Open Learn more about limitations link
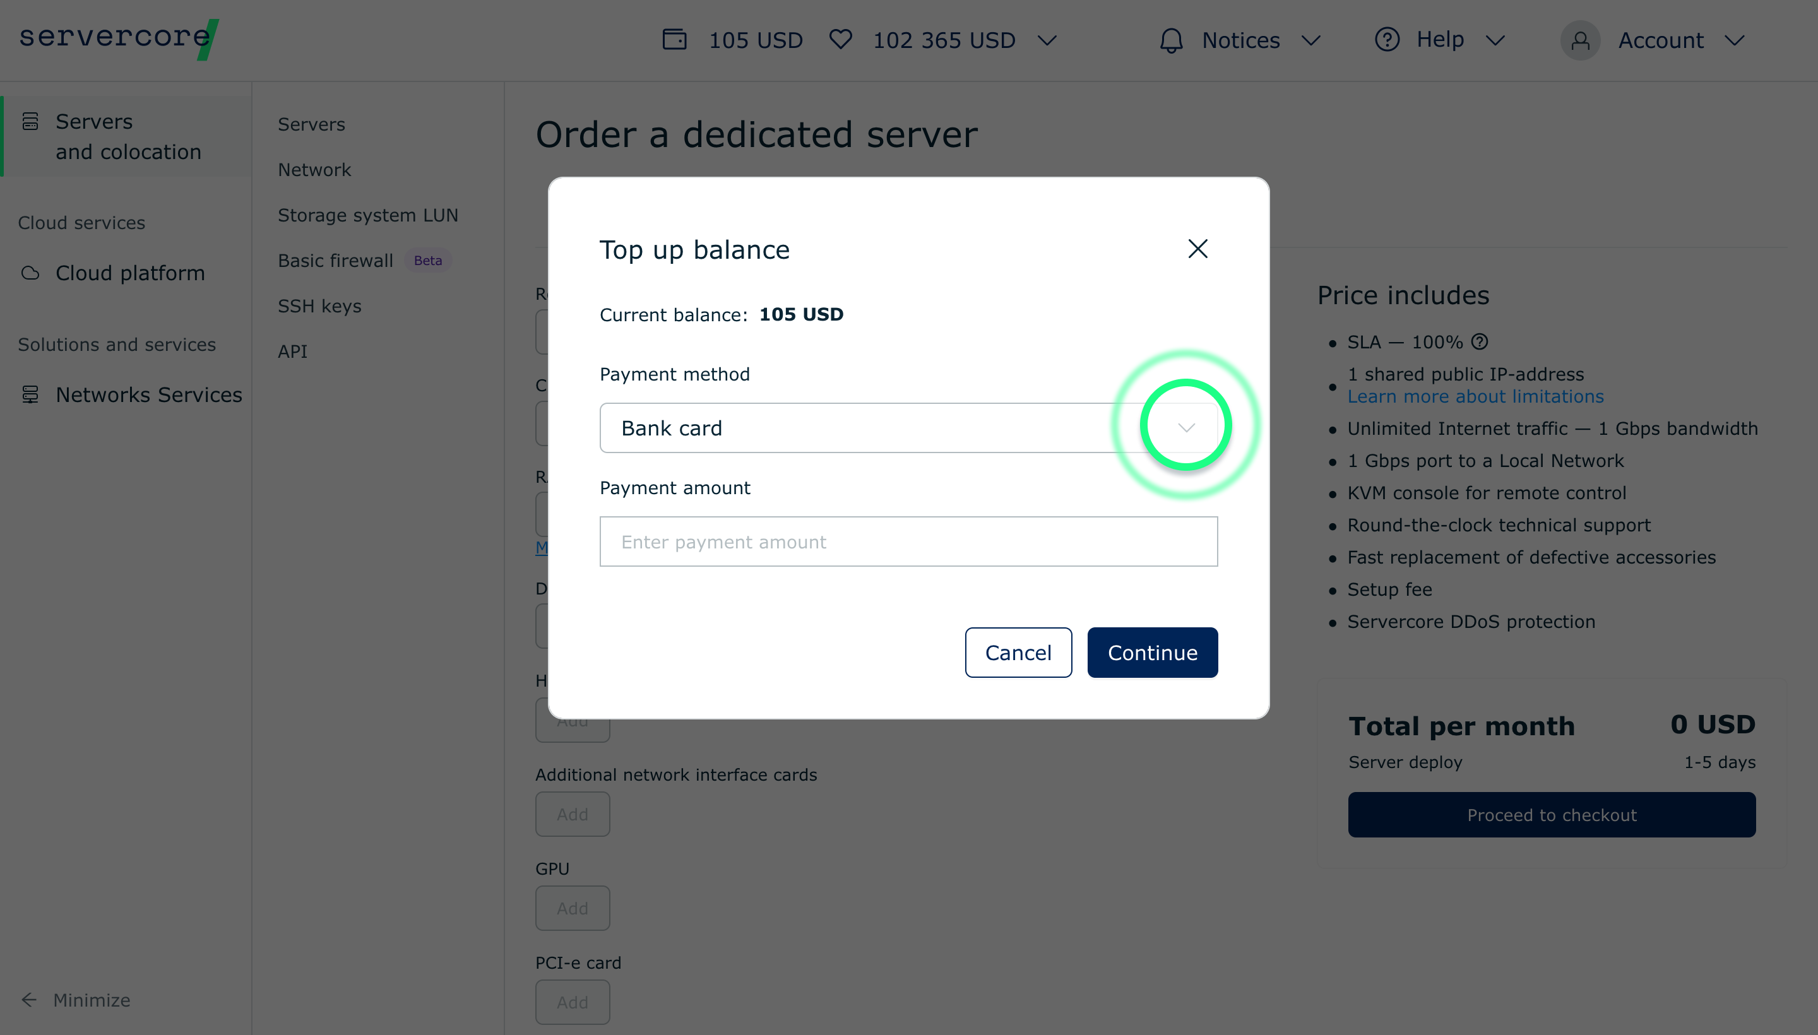Image resolution: width=1818 pixels, height=1035 pixels. click(1475, 397)
